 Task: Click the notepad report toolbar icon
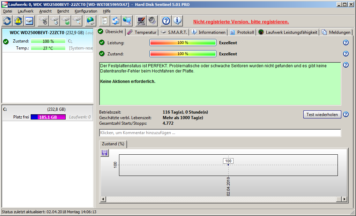tap(104, 21)
